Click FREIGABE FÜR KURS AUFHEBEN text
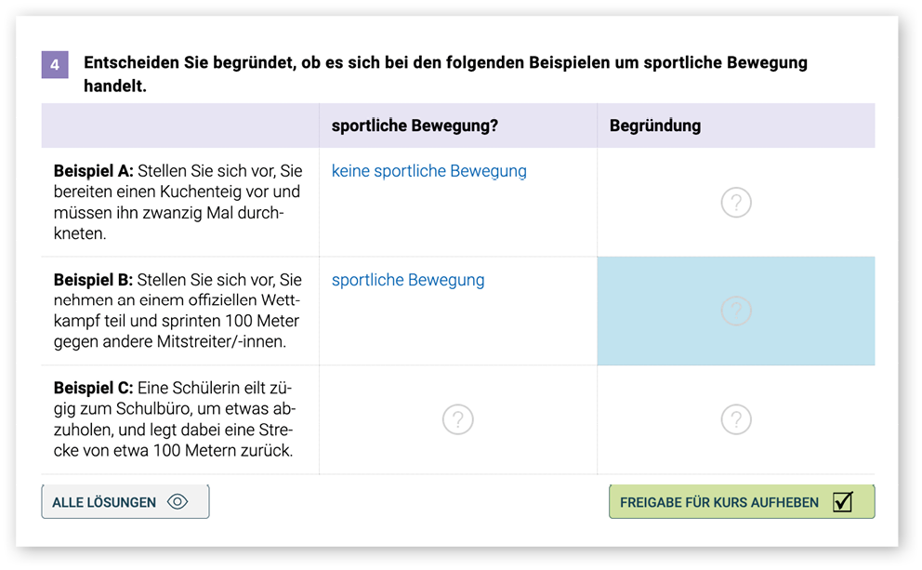Image resolution: width=922 pixels, height=570 pixels. point(718,502)
